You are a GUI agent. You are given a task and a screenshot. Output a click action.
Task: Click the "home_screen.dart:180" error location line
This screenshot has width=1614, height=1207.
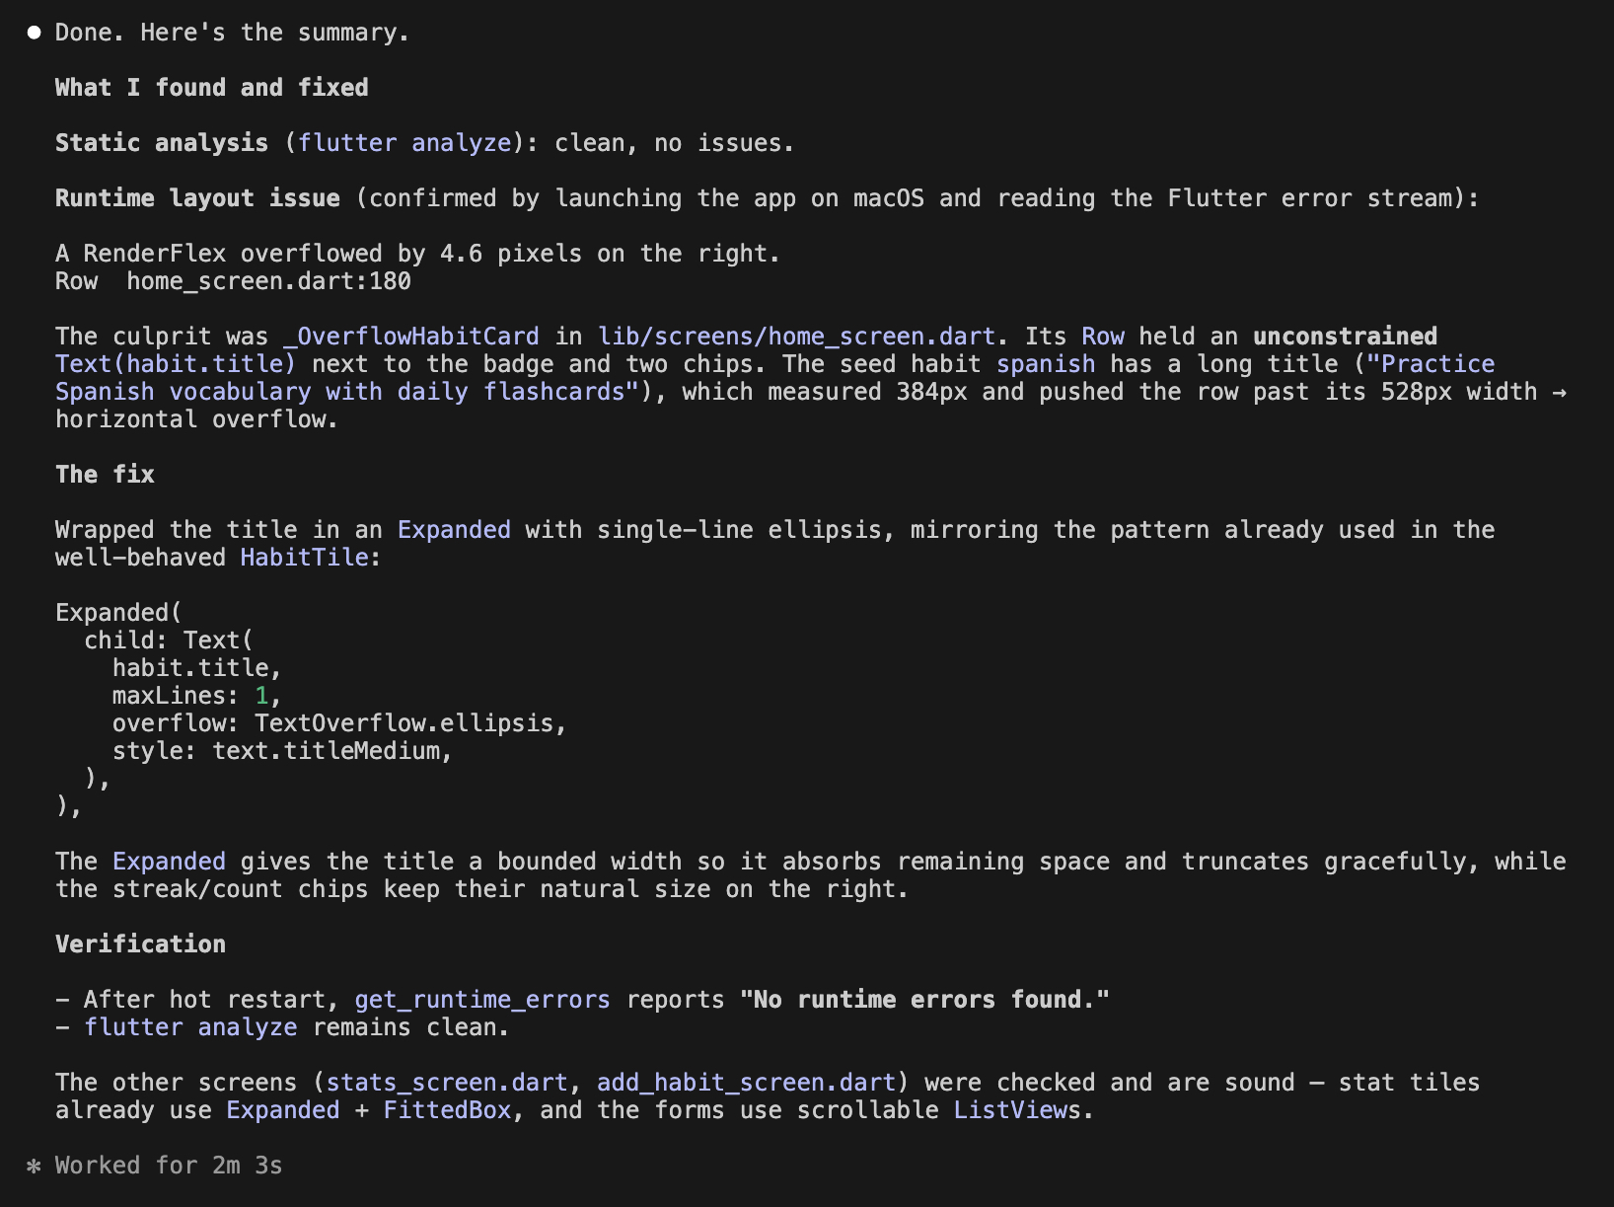point(268,281)
